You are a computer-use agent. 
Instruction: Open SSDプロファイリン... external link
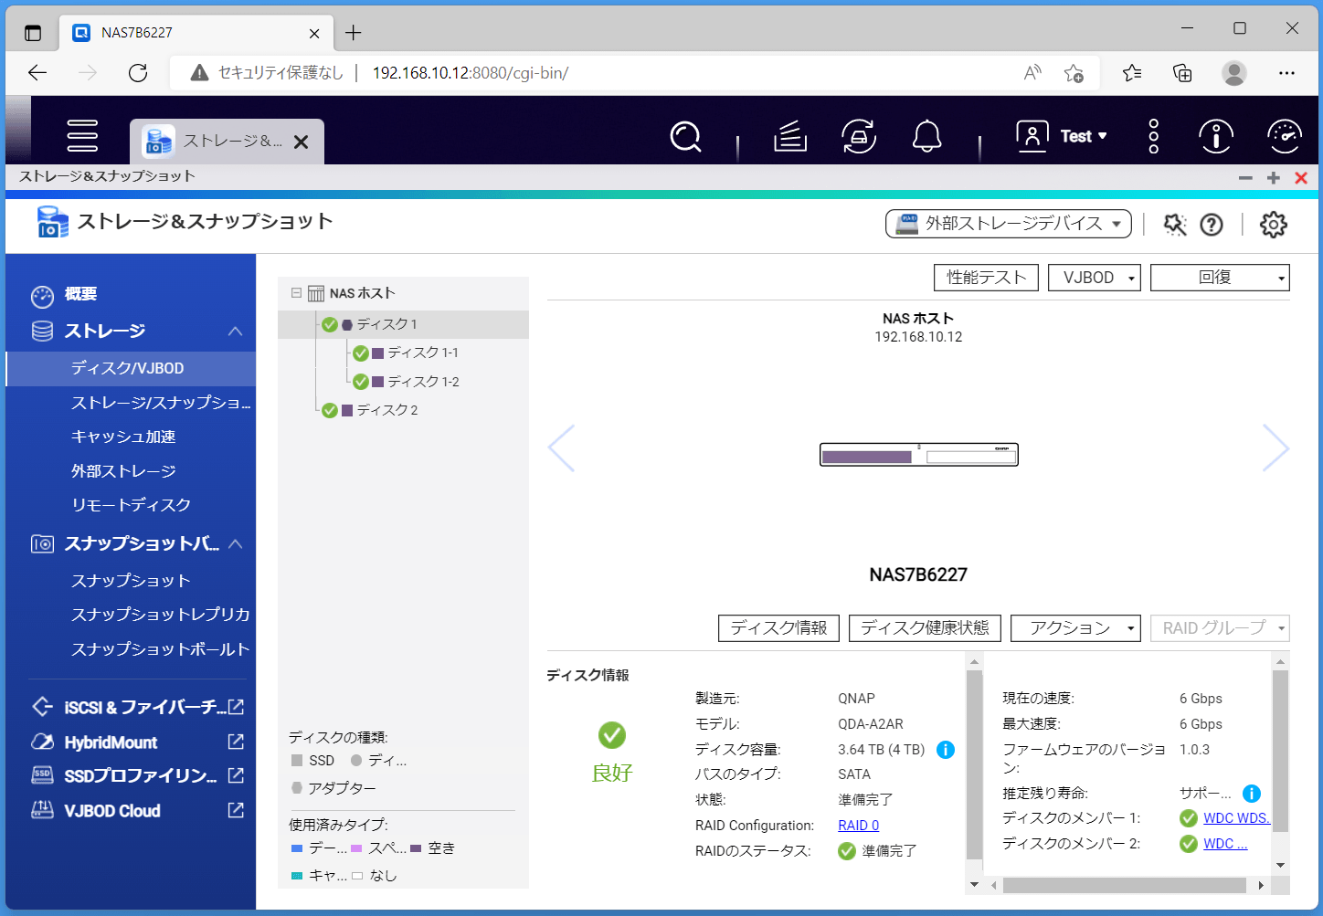click(x=137, y=776)
